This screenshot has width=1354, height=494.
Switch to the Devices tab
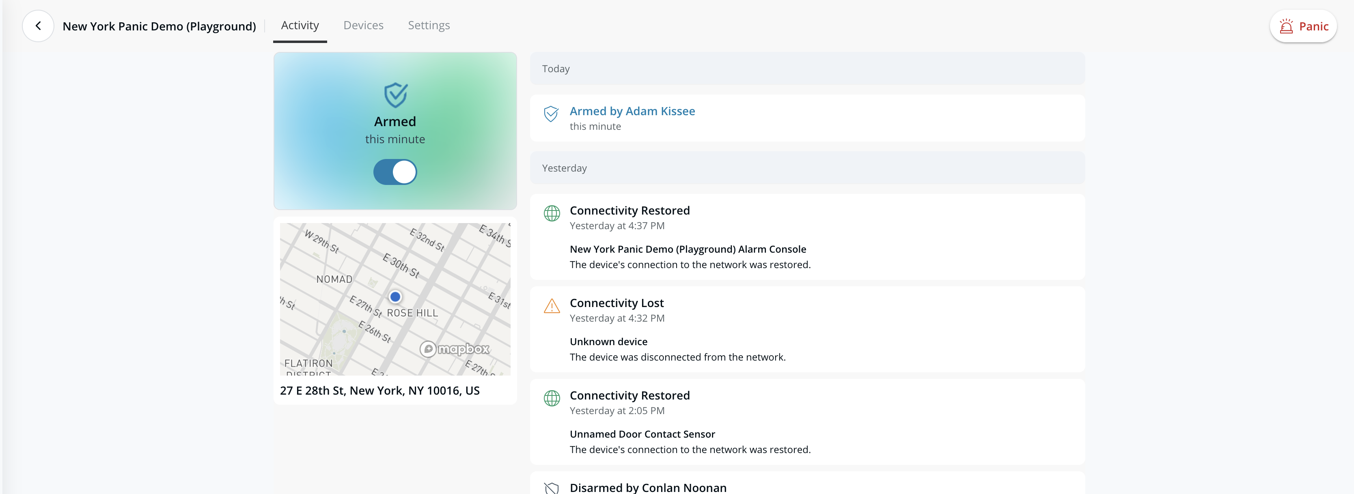363,25
